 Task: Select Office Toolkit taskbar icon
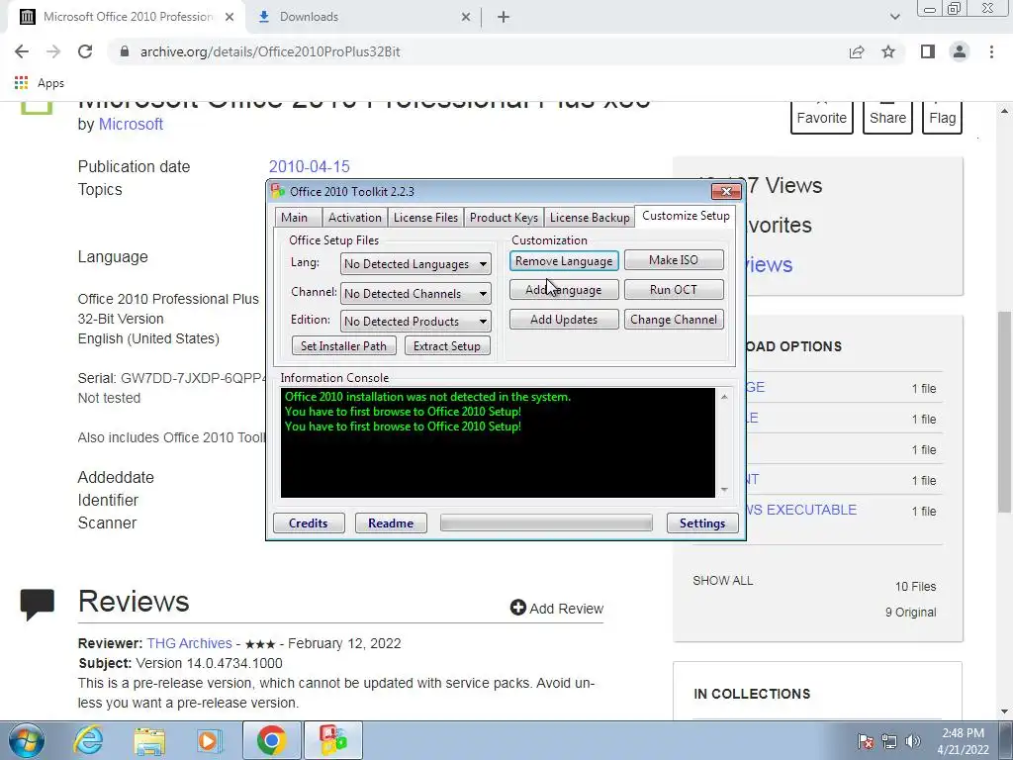tap(332, 740)
